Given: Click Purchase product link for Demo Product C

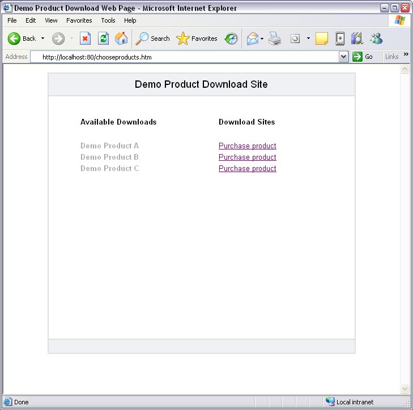Looking at the screenshot, I should click(247, 169).
